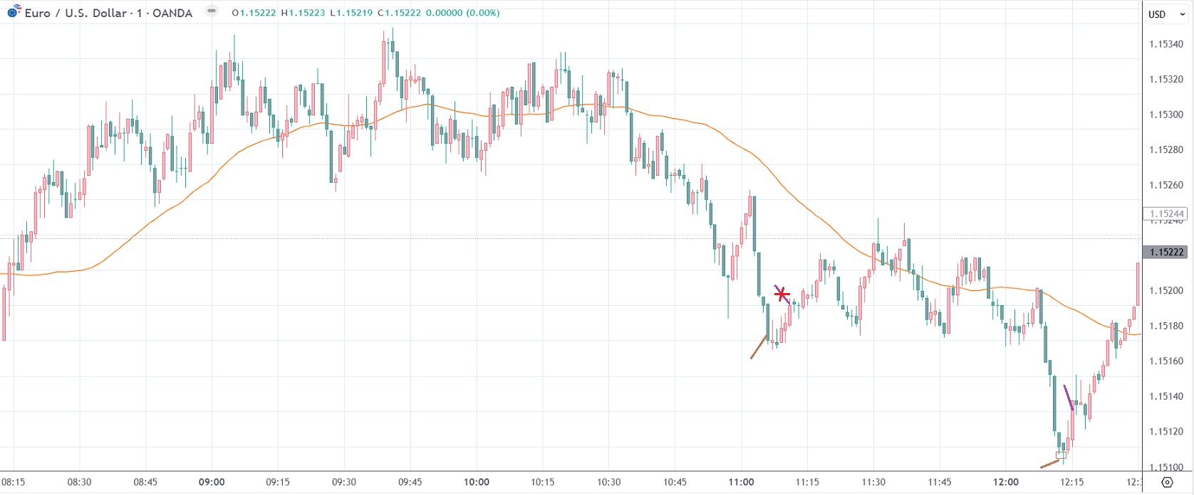Click the 08:15 time axis label
Viewport: 1194px width, 495px height.
tap(13, 482)
